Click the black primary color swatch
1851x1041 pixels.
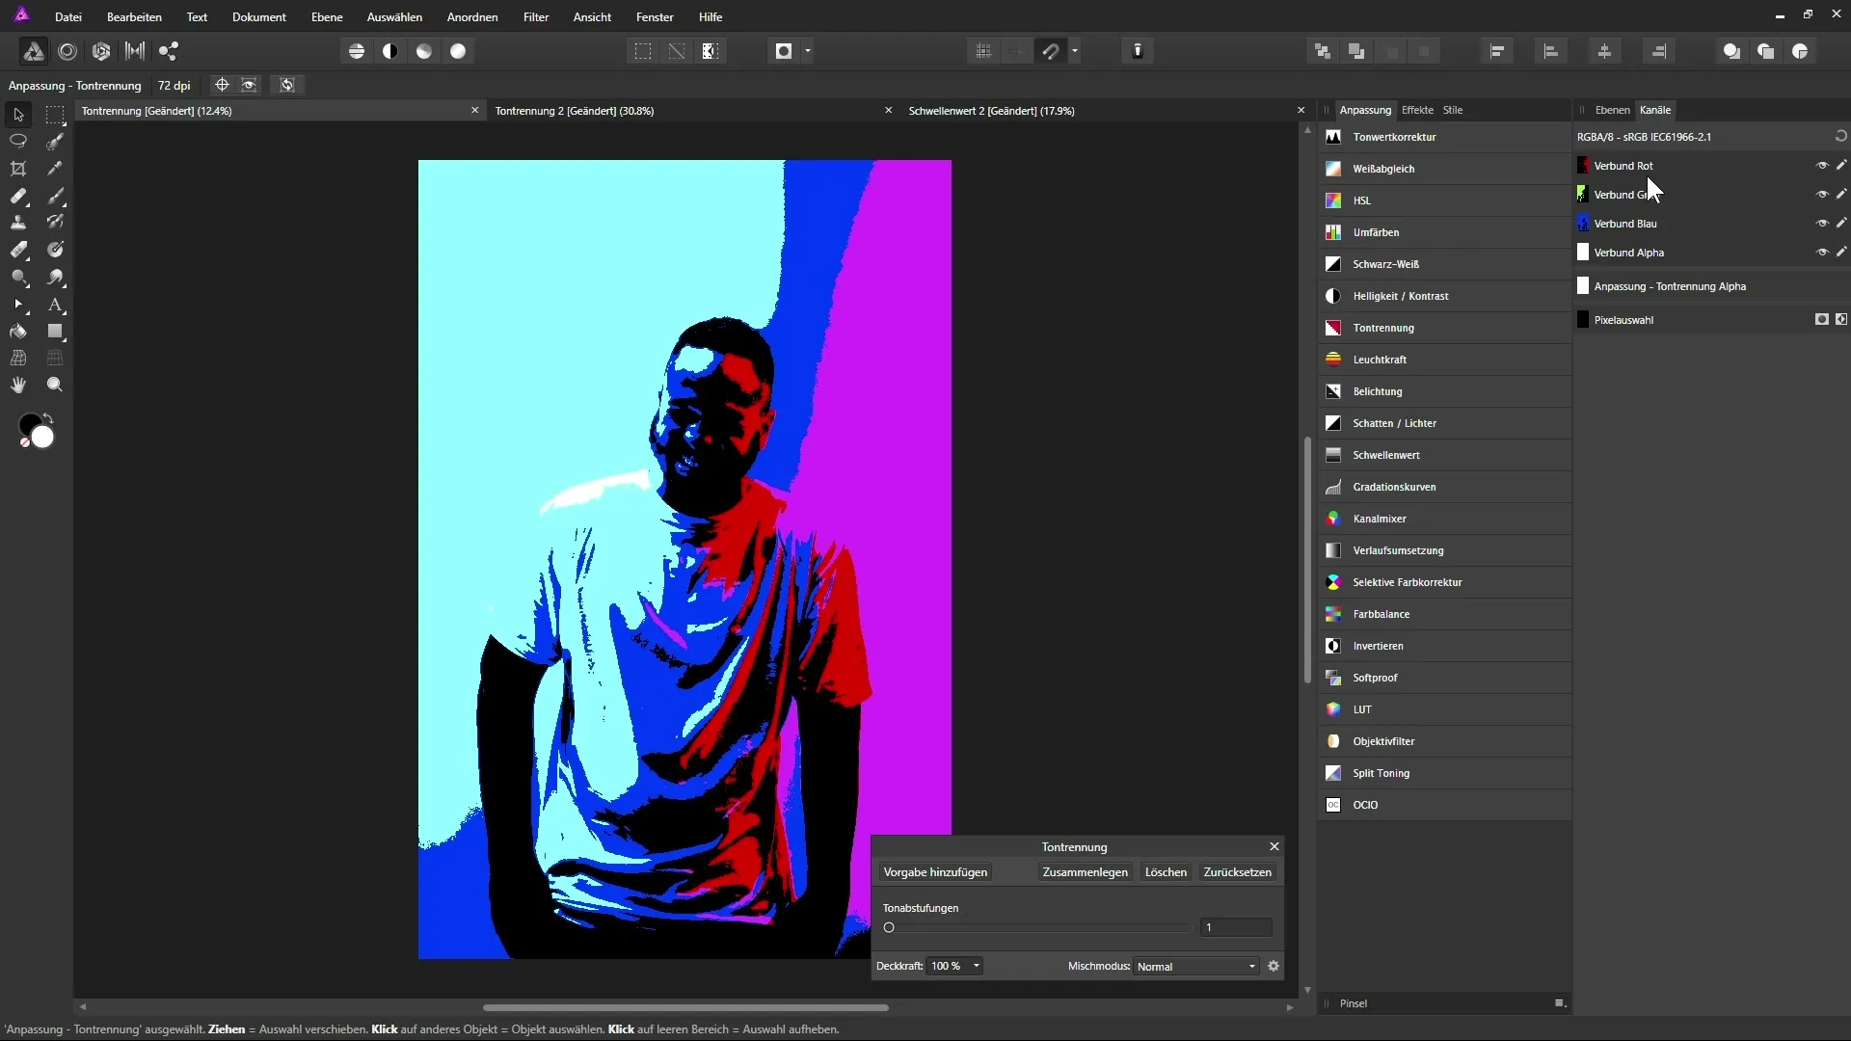pyautogui.click(x=31, y=425)
